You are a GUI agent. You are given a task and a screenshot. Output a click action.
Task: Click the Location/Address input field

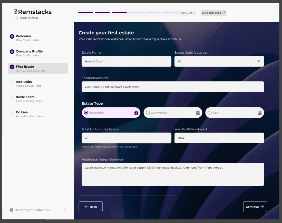point(173,87)
